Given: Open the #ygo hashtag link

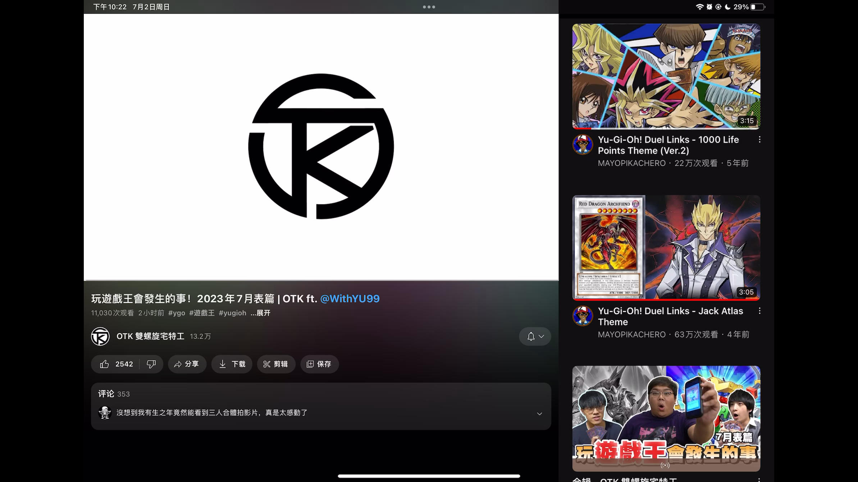Looking at the screenshot, I should [177, 313].
